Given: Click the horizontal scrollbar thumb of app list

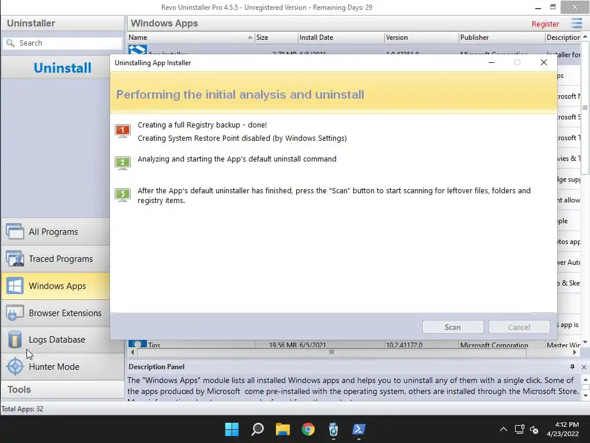Looking at the screenshot, I should click(331, 352).
